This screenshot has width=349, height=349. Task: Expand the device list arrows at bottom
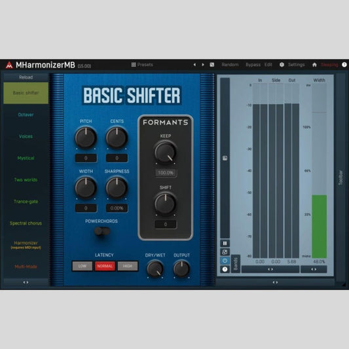pyautogui.click(x=26, y=282)
